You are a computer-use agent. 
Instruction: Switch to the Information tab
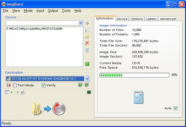(x=105, y=18)
